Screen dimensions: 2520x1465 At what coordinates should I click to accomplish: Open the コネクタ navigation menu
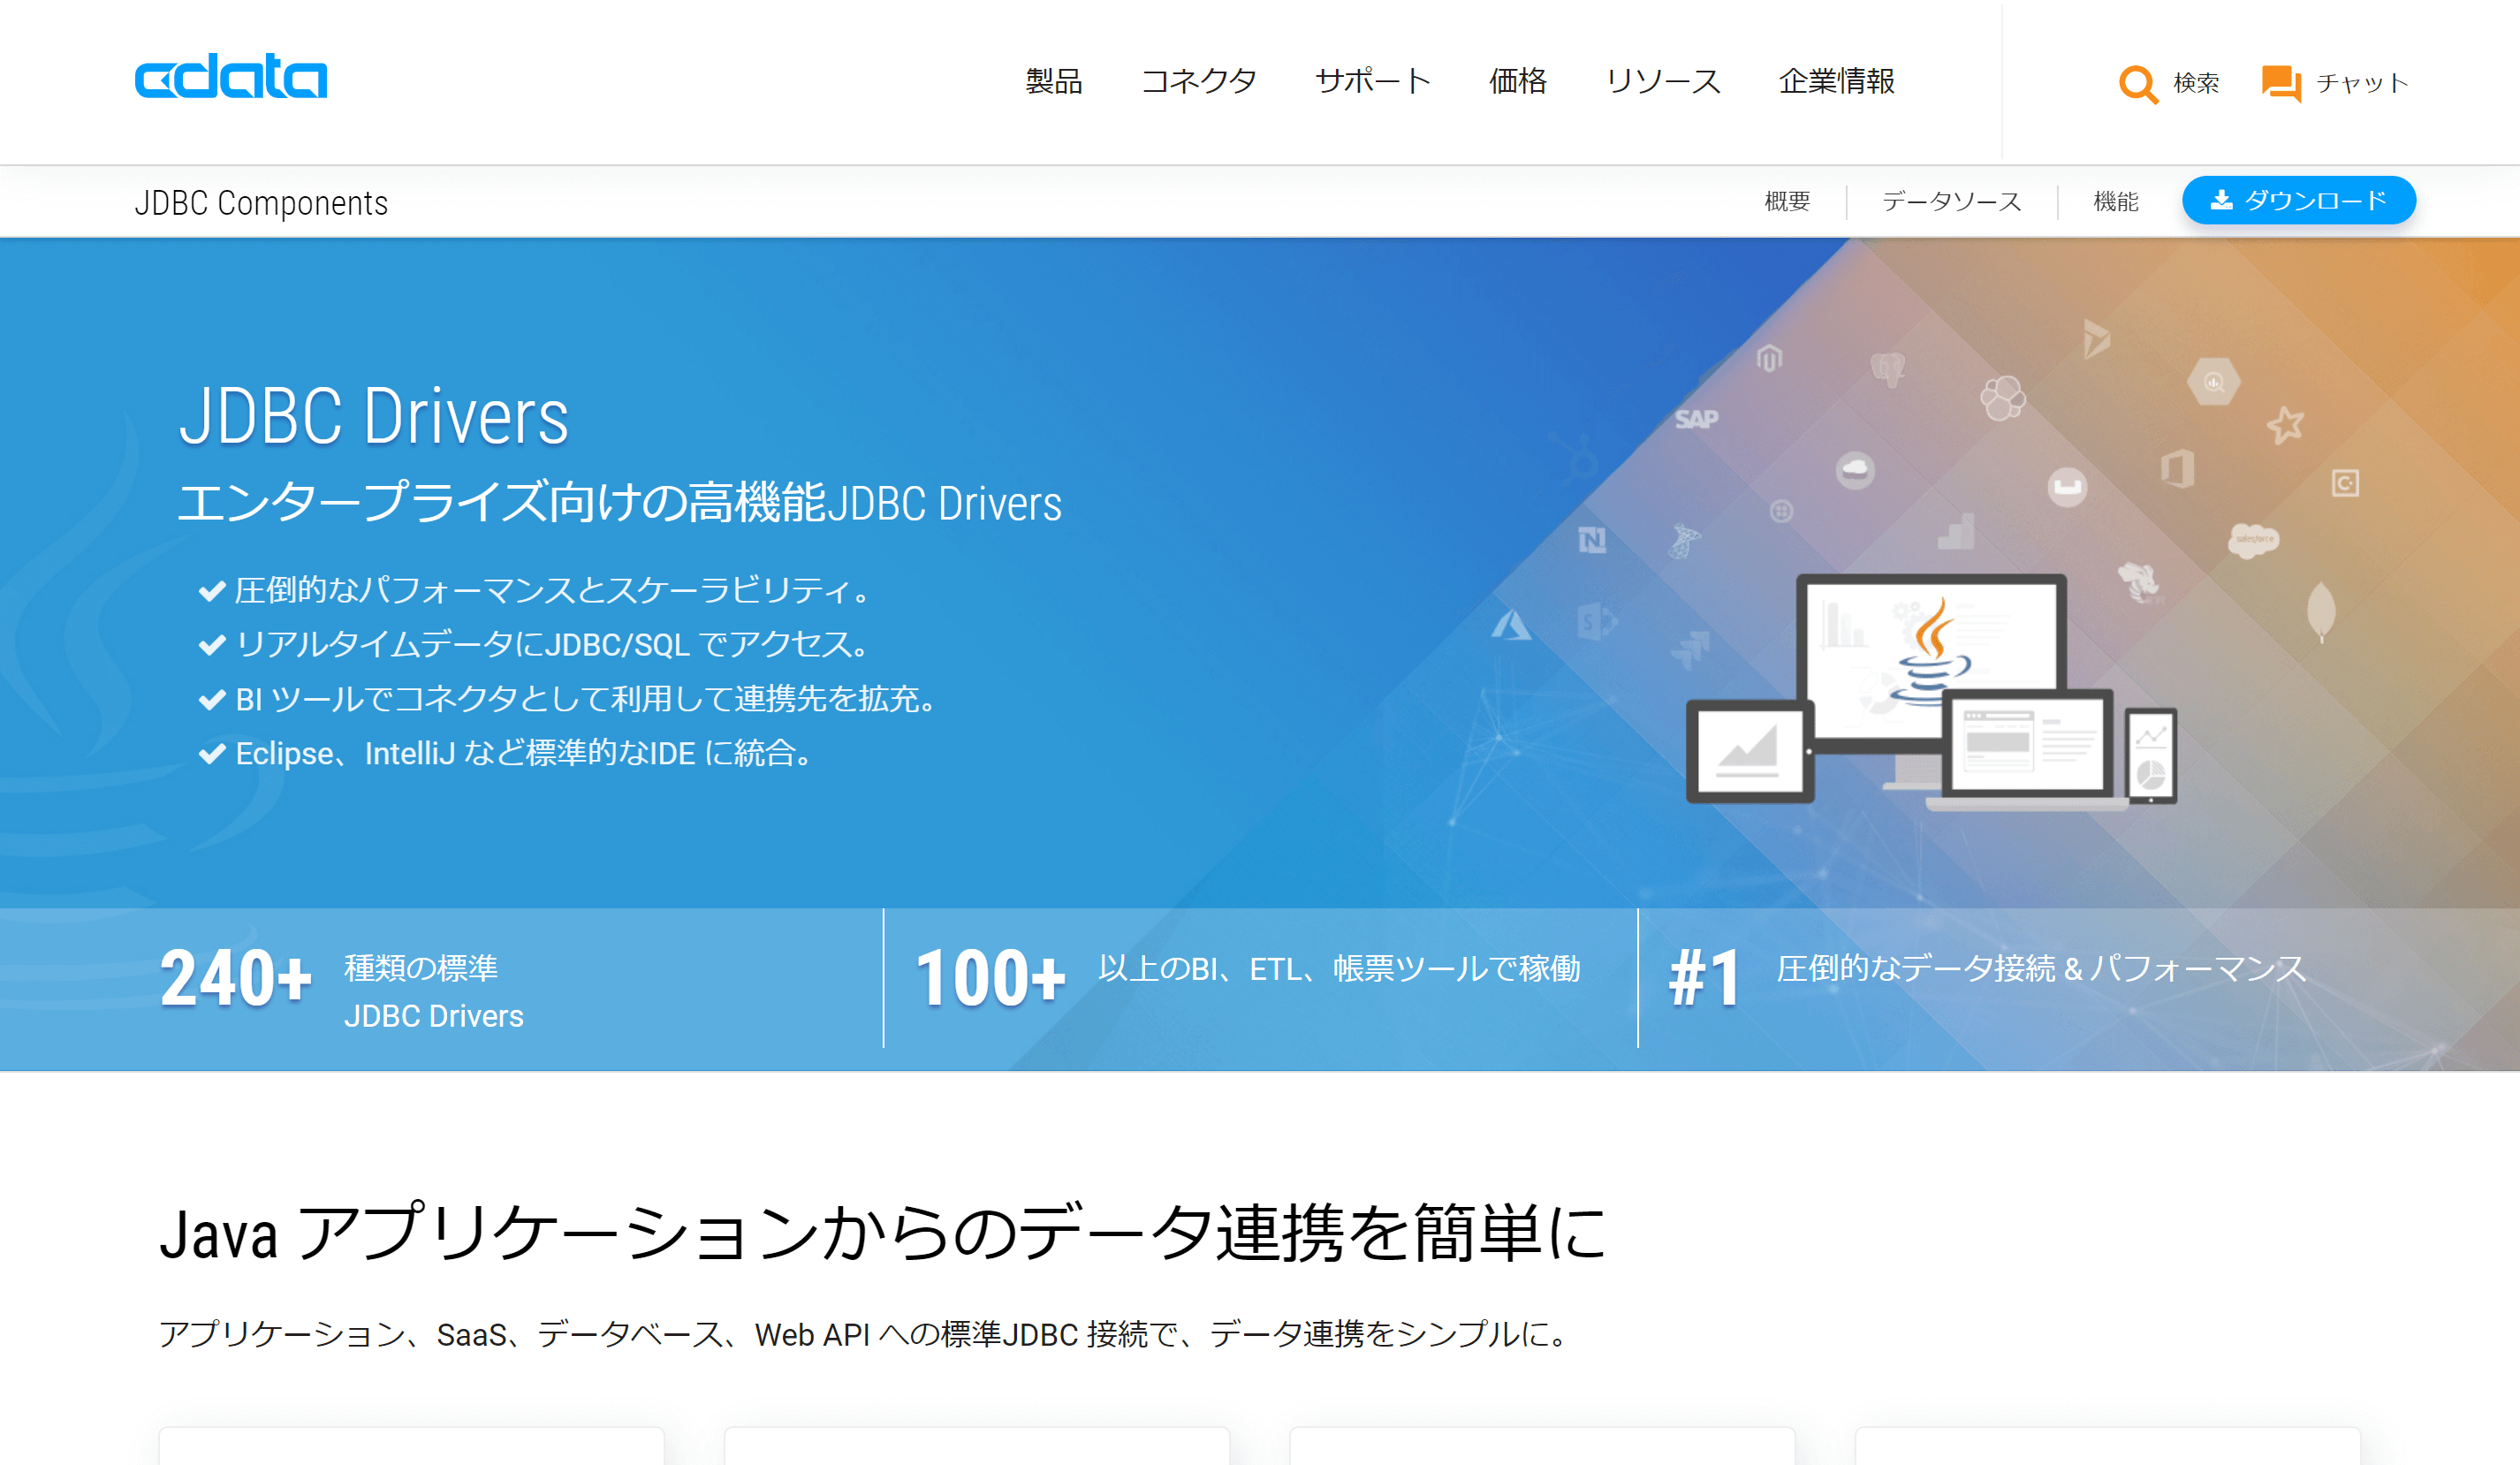tap(1198, 81)
